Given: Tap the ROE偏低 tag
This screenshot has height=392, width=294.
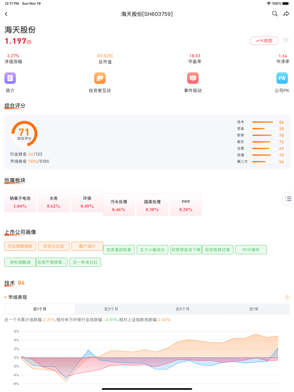Looking at the screenshot, I should tap(251, 250).
